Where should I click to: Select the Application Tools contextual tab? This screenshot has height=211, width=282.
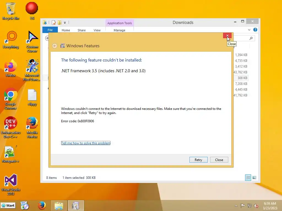120,23
